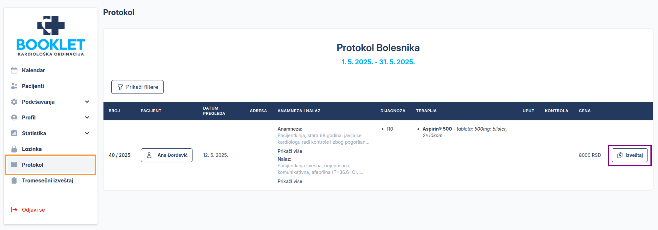The image size is (658, 230).
Task: Open patient Ana Đorđević
Action: [x=167, y=155]
